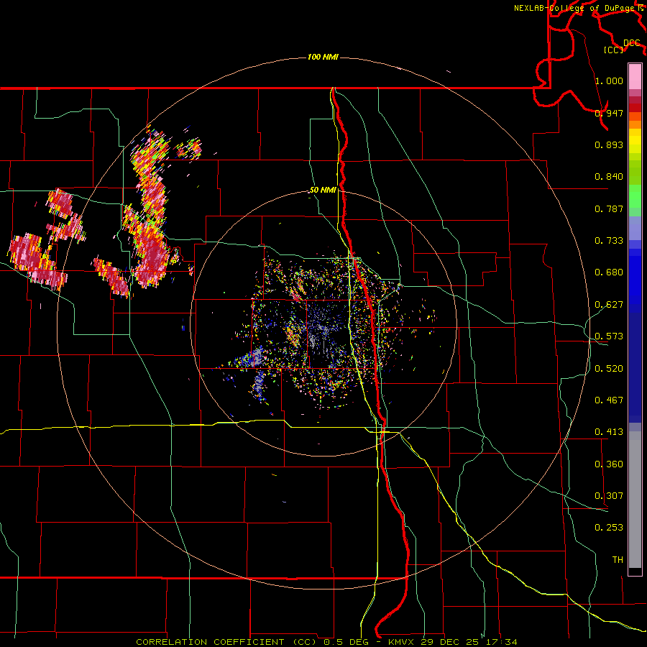Select the 0.733 scale value
The image size is (647, 647).
pos(609,241)
